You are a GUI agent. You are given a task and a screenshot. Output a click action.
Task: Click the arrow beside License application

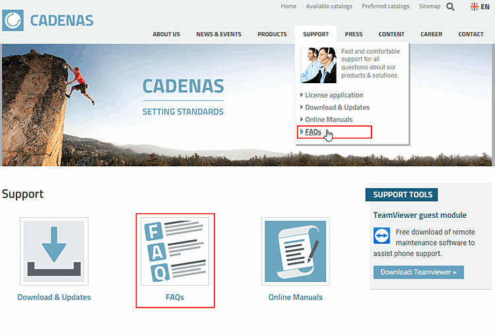(x=302, y=94)
